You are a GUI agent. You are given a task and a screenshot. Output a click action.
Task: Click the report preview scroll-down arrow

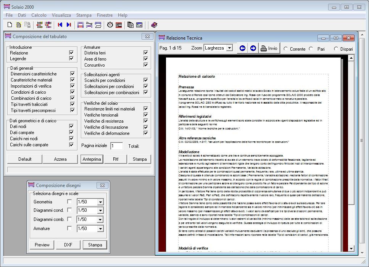coord(351,248)
